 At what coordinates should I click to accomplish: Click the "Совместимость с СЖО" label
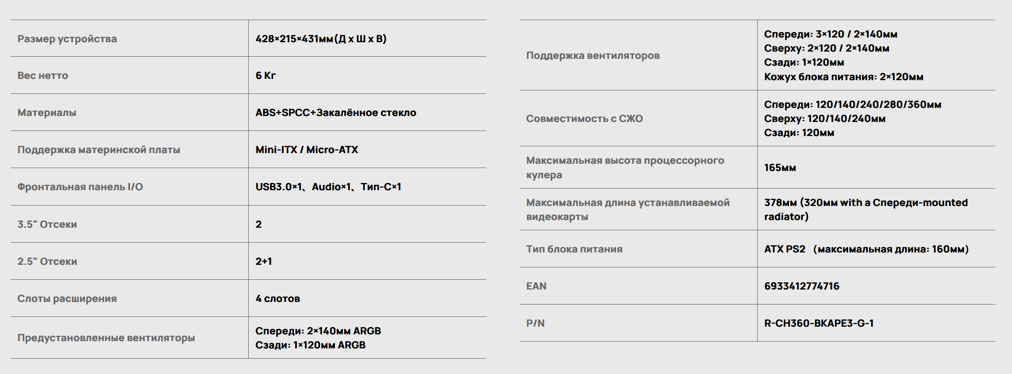[x=584, y=119]
